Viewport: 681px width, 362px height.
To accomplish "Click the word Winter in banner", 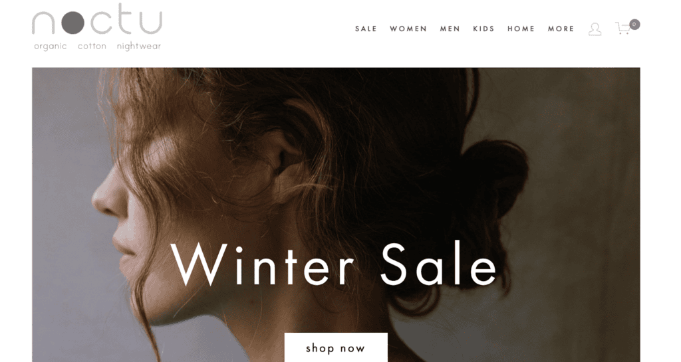I will click(262, 264).
